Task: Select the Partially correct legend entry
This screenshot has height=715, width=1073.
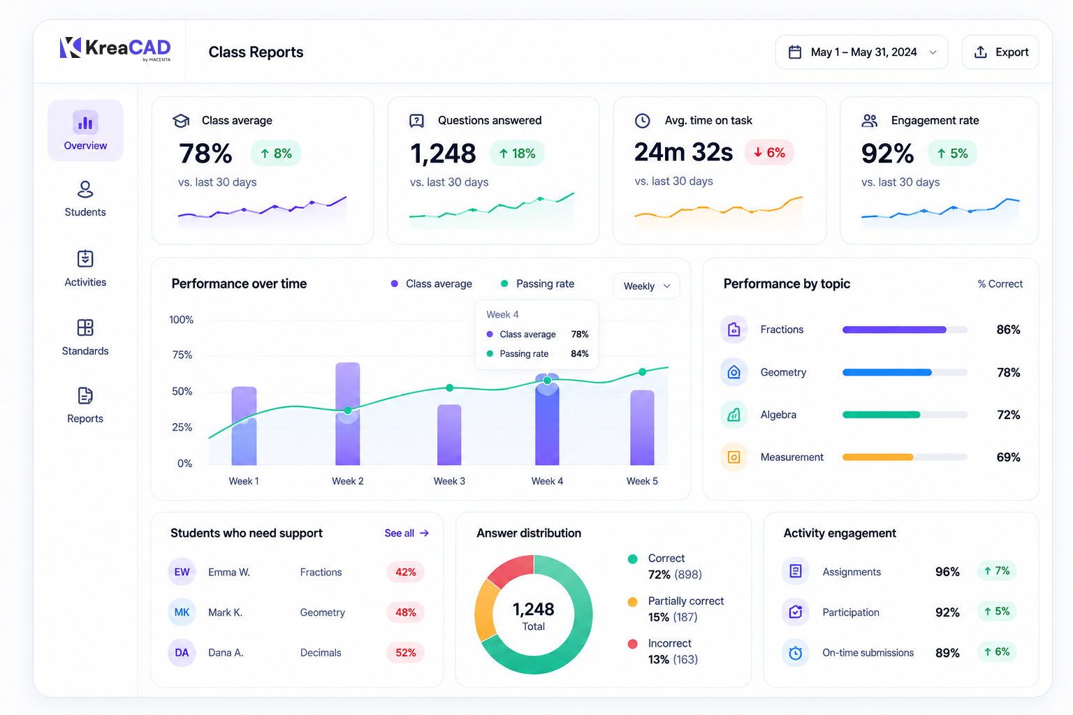Action: point(676,609)
